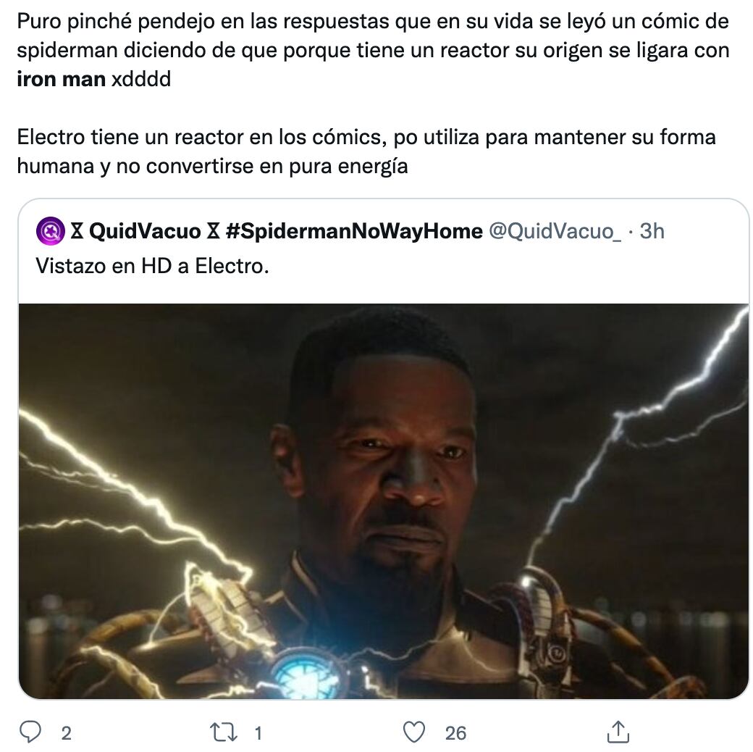The width and height of the screenshot is (753, 752).
Task: Click the like count 26
Action: [x=455, y=733]
